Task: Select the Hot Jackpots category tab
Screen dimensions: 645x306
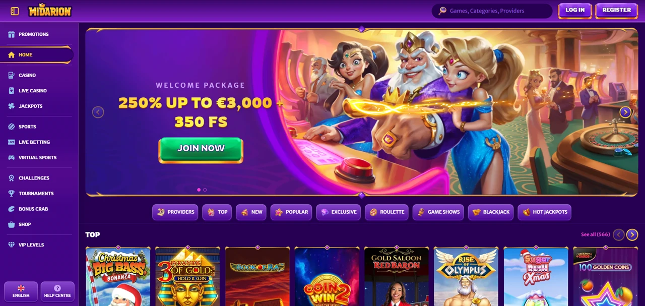Action: [544, 212]
